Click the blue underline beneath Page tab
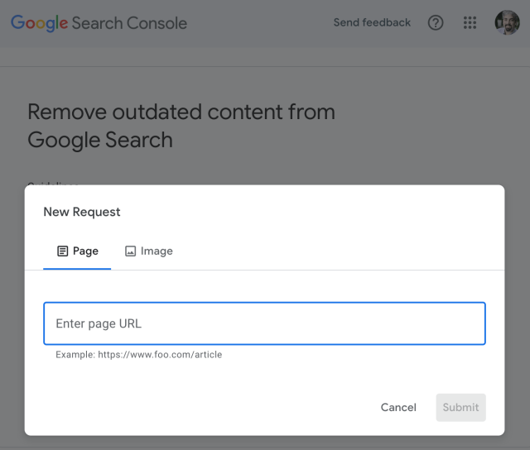Screen dimensions: 530x450 77,269
